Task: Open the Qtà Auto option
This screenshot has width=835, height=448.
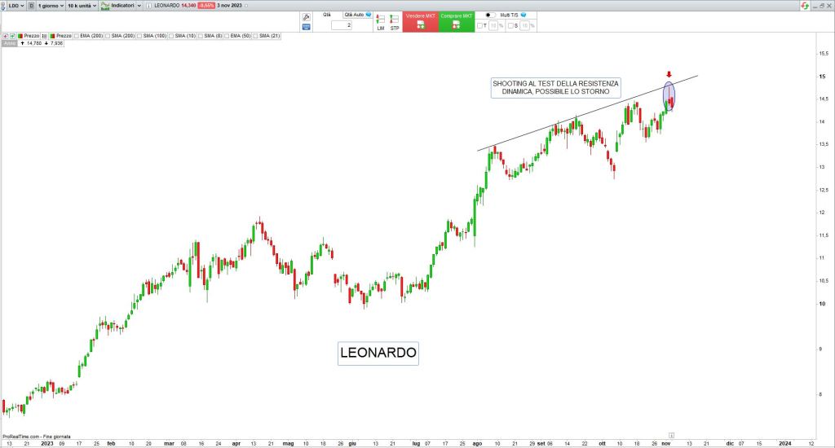Action: pyautogui.click(x=354, y=15)
